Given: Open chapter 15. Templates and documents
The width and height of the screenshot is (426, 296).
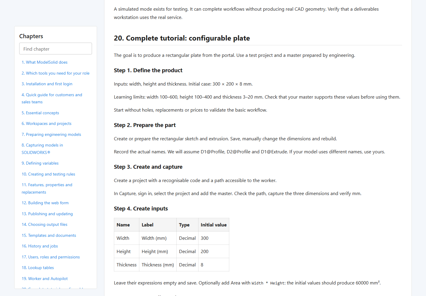Looking at the screenshot, I should [x=49, y=235].
